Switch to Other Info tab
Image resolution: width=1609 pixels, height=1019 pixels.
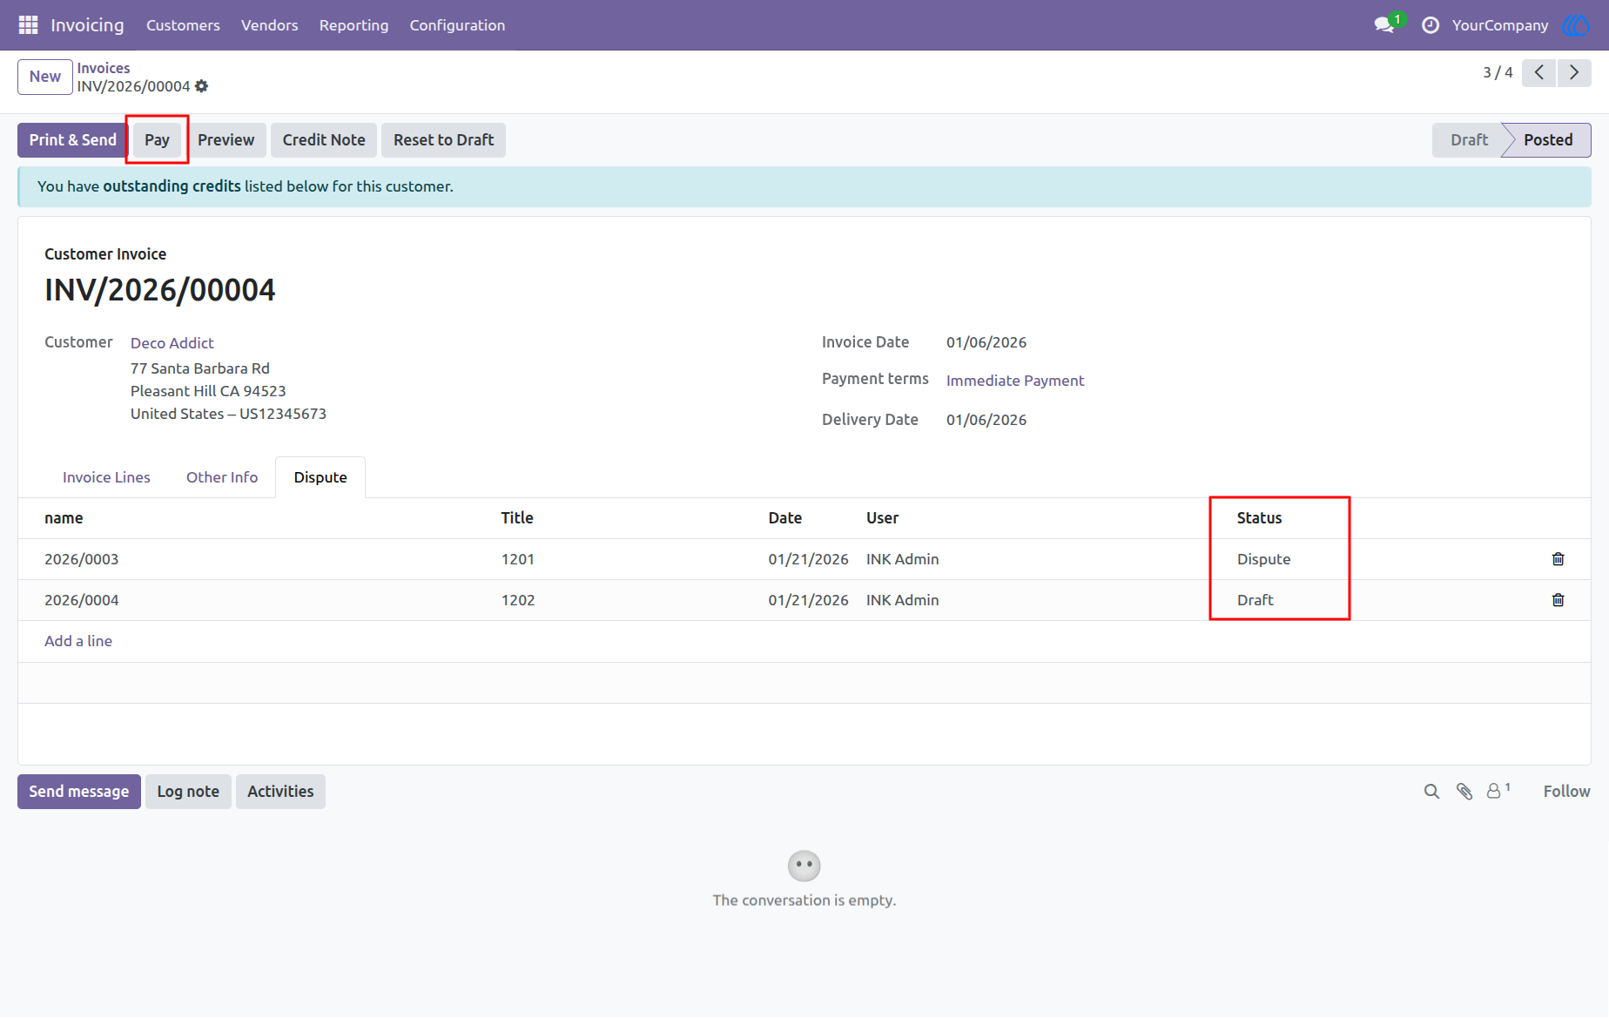point(222,477)
